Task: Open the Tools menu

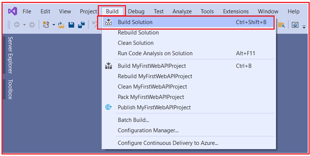Action: coord(207,11)
